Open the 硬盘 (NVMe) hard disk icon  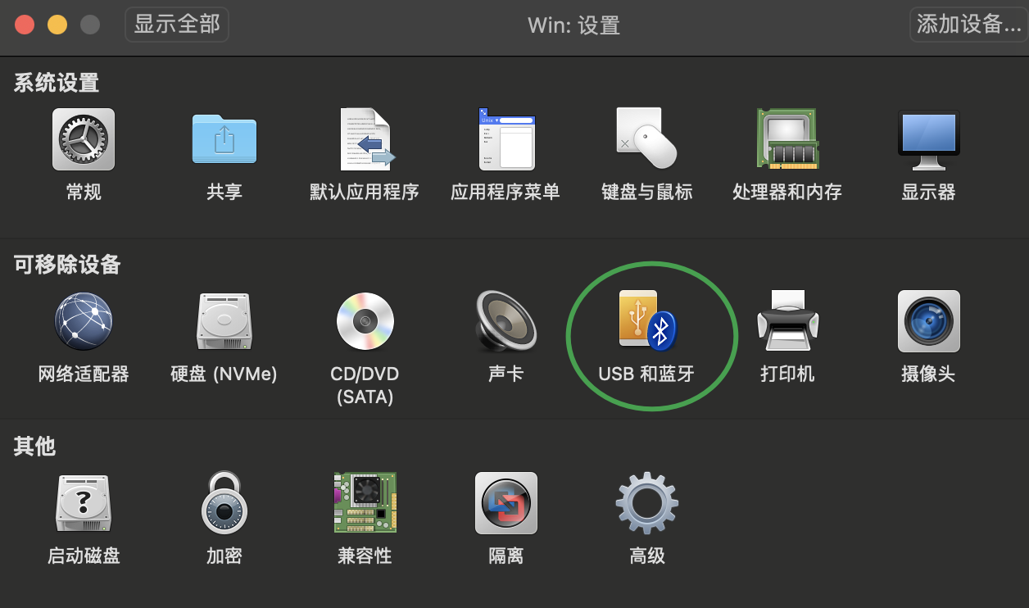coord(224,321)
